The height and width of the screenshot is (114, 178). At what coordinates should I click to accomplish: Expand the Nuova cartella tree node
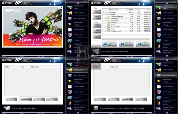(x=106, y=27)
